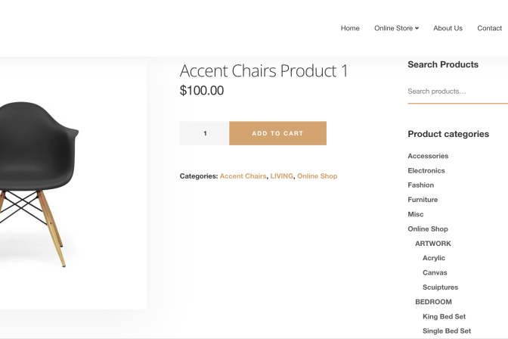Select Electronics in the product categories
Screen dimensions: 508x339
(x=426, y=170)
